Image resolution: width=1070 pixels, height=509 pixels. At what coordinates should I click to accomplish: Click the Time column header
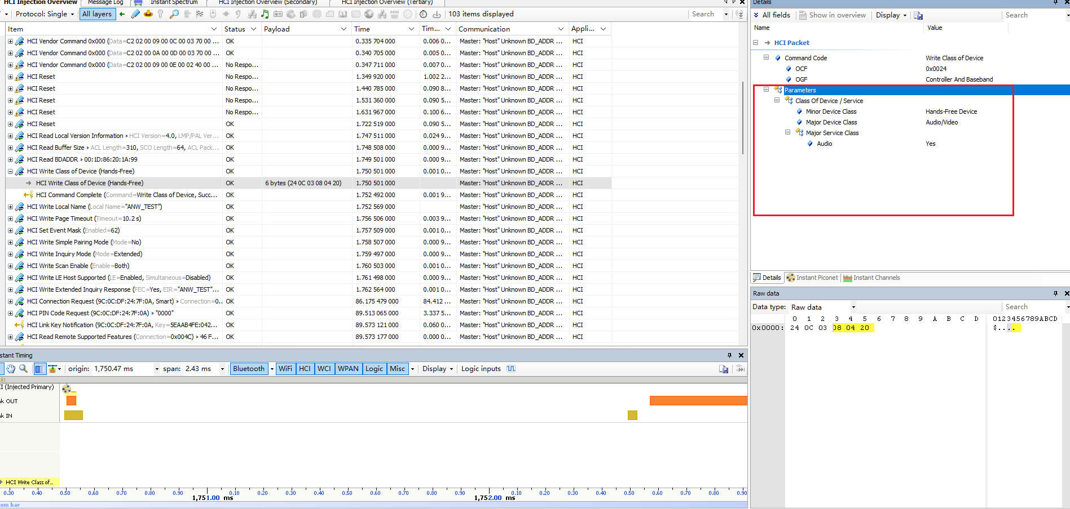click(385, 29)
